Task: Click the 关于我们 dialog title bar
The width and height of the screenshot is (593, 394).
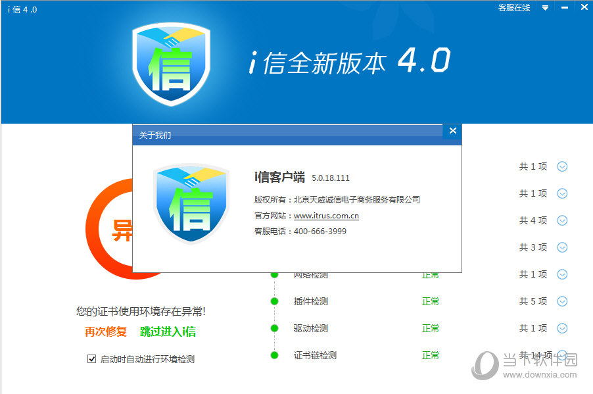Action: click(x=287, y=135)
